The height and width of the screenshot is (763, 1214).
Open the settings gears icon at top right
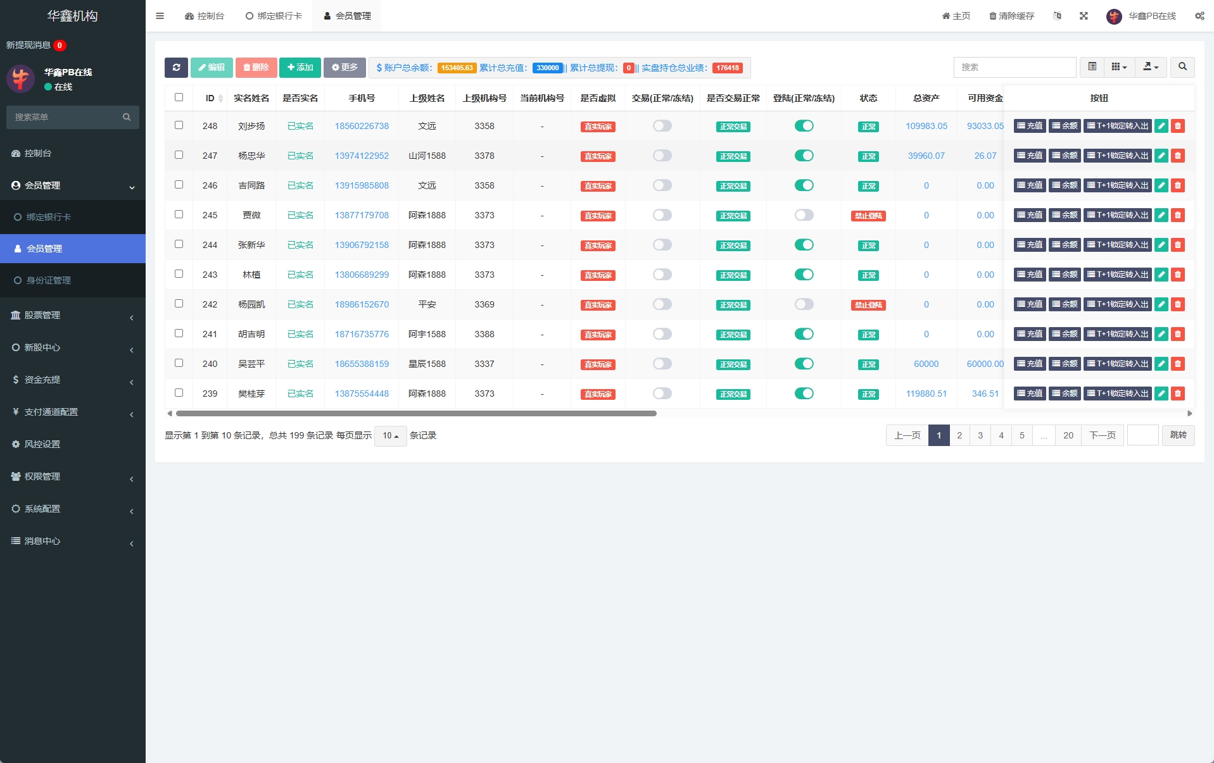1199,16
